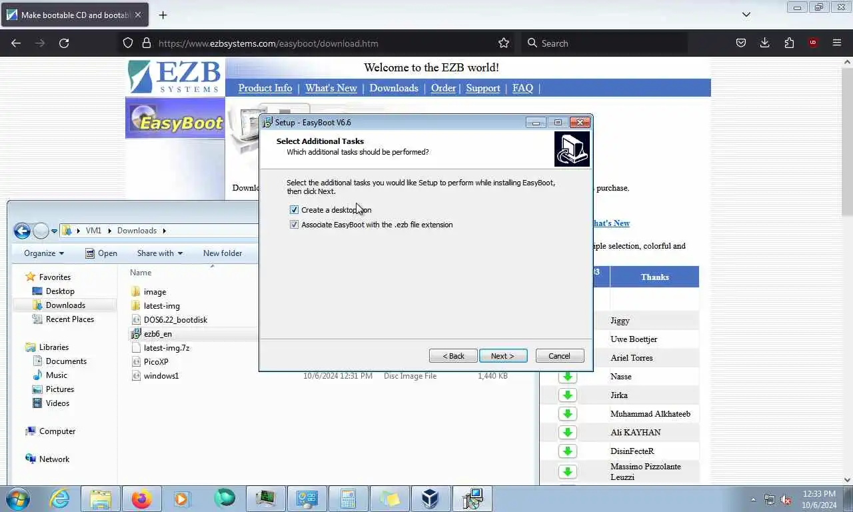Viewport: 853px width, 512px height.
Task: Select Computer in navigation pane
Action: (x=57, y=431)
